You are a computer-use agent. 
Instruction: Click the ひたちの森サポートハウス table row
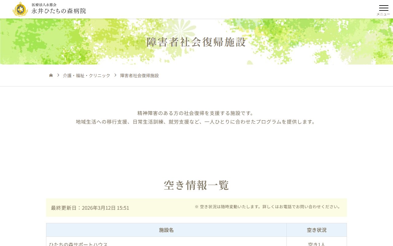[196, 242]
